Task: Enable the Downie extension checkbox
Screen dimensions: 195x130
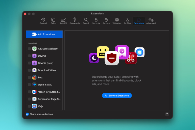Action: pos(29,56)
